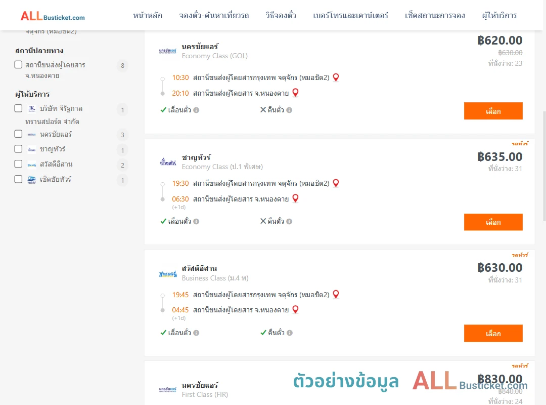Open map pin for 20:10 หนองคาย arrival

pyautogui.click(x=295, y=93)
